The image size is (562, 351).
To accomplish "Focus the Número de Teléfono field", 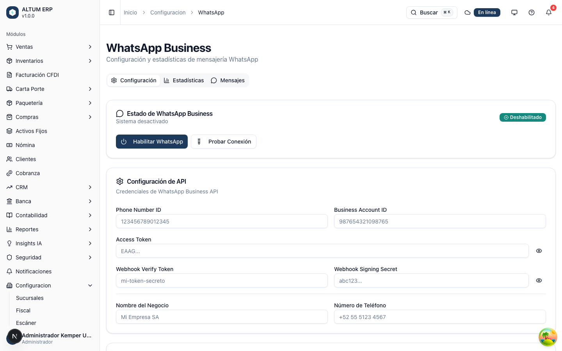I will click(440, 317).
